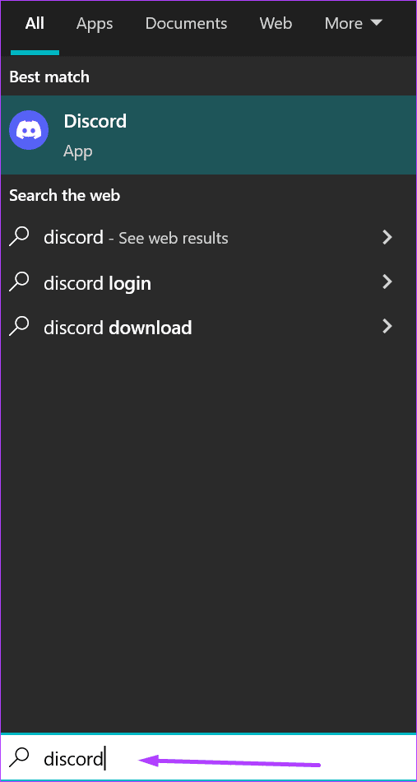Viewport: 417px width, 782px height.
Task: Click the 'Best match' section heading
Action: click(49, 77)
